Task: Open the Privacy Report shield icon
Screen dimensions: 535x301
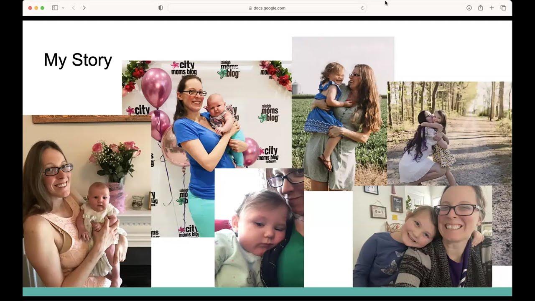Action: (160, 8)
